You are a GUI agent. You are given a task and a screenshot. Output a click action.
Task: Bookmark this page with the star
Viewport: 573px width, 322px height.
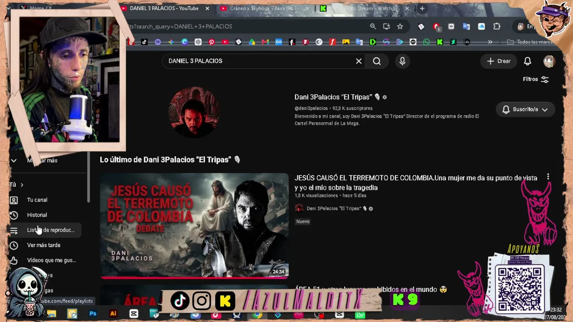(400, 27)
